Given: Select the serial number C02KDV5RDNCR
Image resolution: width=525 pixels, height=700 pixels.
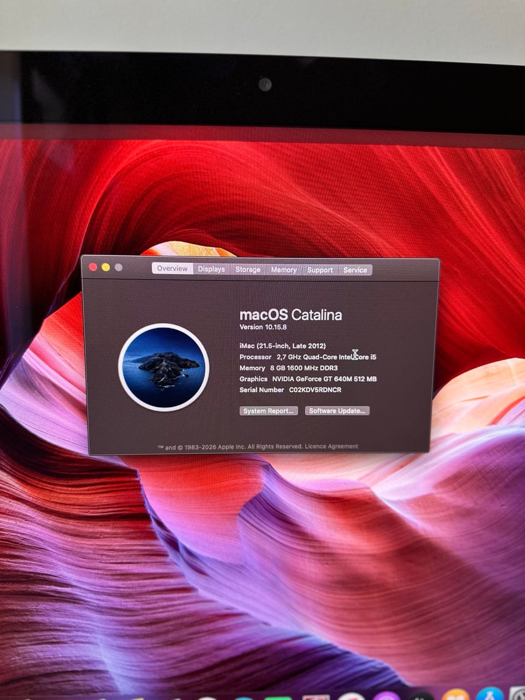Looking at the screenshot, I should coord(315,390).
